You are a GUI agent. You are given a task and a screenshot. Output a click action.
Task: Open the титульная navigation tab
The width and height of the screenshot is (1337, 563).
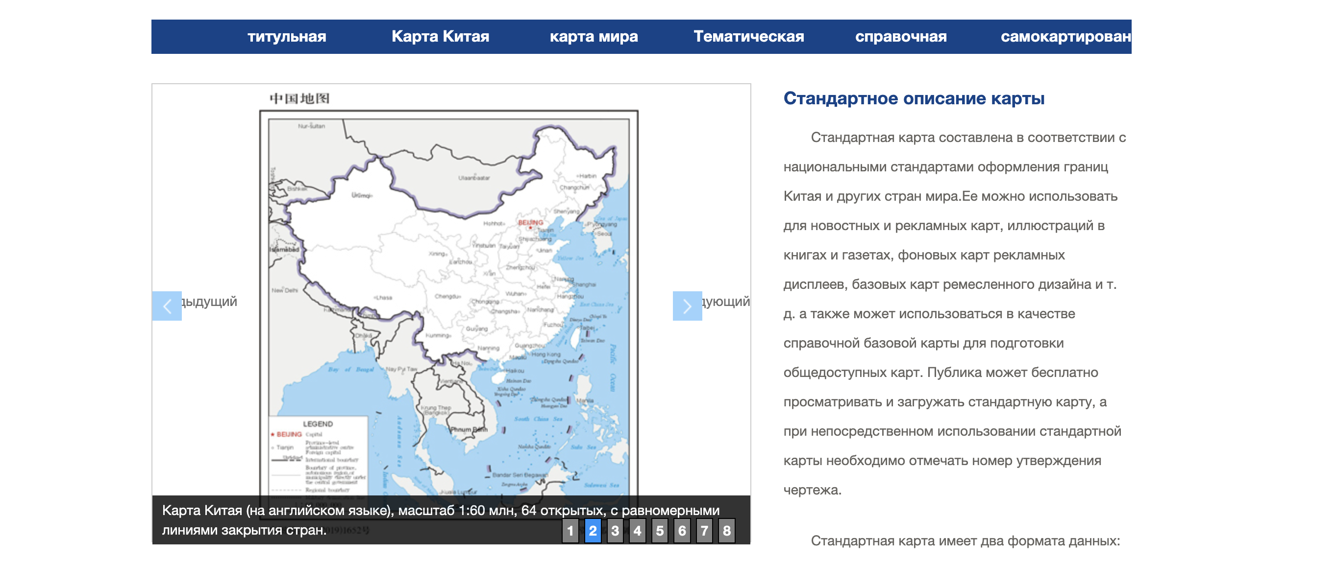coord(287,36)
